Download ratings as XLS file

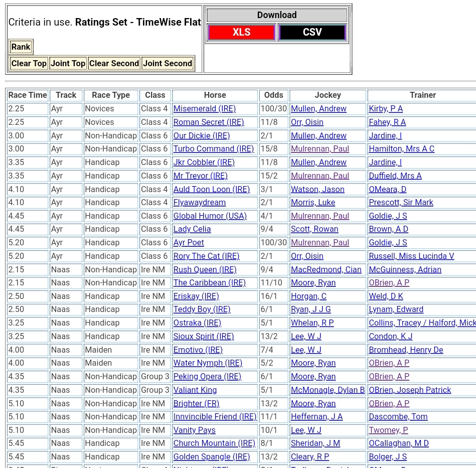click(241, 33)
